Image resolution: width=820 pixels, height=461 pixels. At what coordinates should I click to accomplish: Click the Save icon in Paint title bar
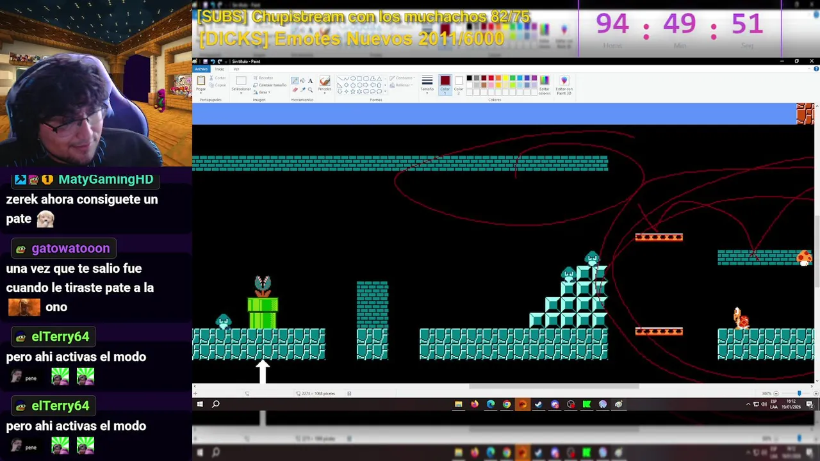point(205,61)
